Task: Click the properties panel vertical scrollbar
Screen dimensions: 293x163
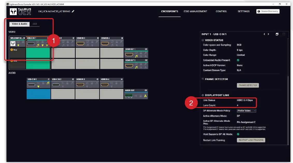Action: click(x=288, y=110)
